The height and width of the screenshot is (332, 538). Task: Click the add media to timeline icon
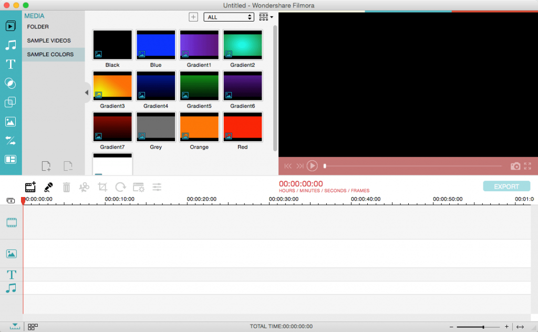coord(30,187)
